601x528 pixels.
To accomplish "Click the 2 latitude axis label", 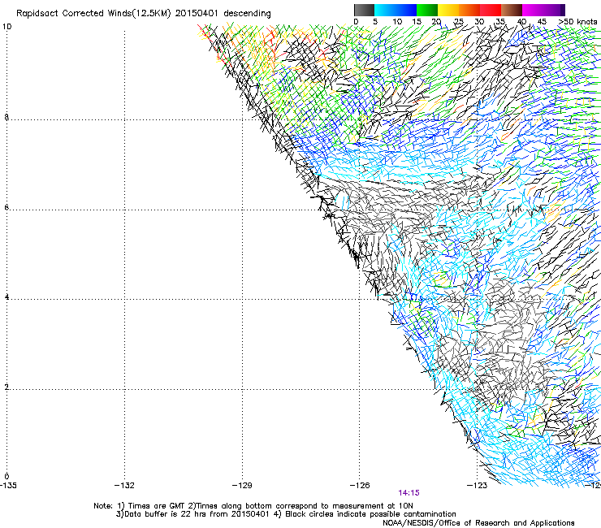I will coord(6,387).
